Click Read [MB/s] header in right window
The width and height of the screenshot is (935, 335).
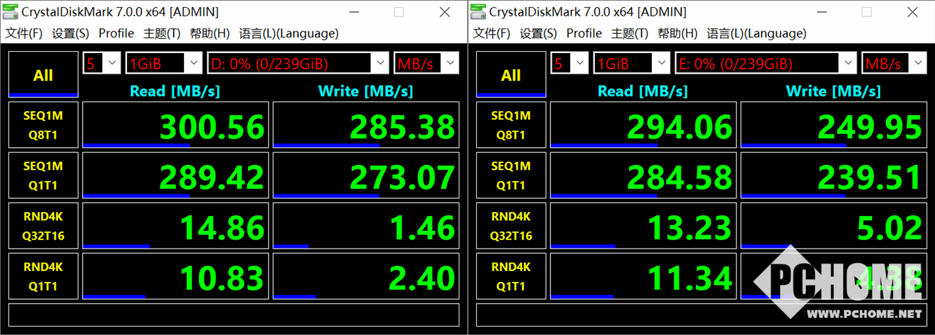point(643,91)
